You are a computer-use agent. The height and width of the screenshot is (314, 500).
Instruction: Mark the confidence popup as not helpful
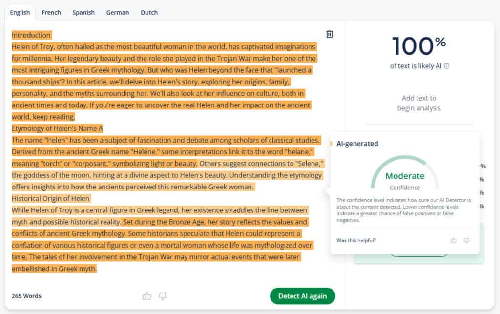coord(466,240)
